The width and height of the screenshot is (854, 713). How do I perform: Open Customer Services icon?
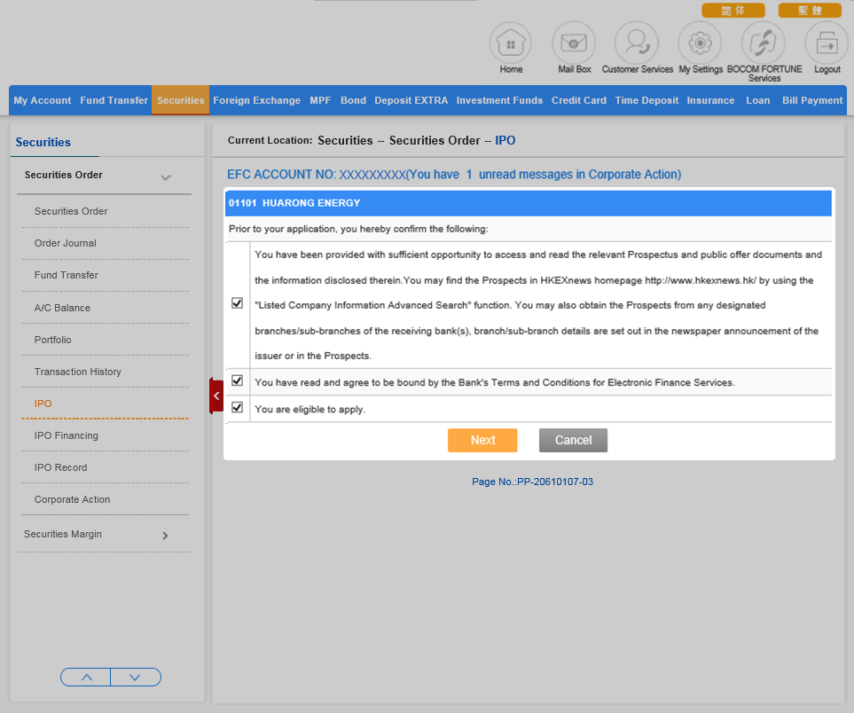637,43
